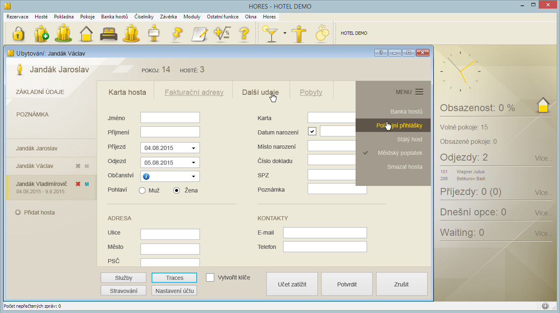The width and height of the screenshot is (560, 313).
Task: Confirm with the Potvrdit button
Action: pyautogui.click(x=347, y=284)
